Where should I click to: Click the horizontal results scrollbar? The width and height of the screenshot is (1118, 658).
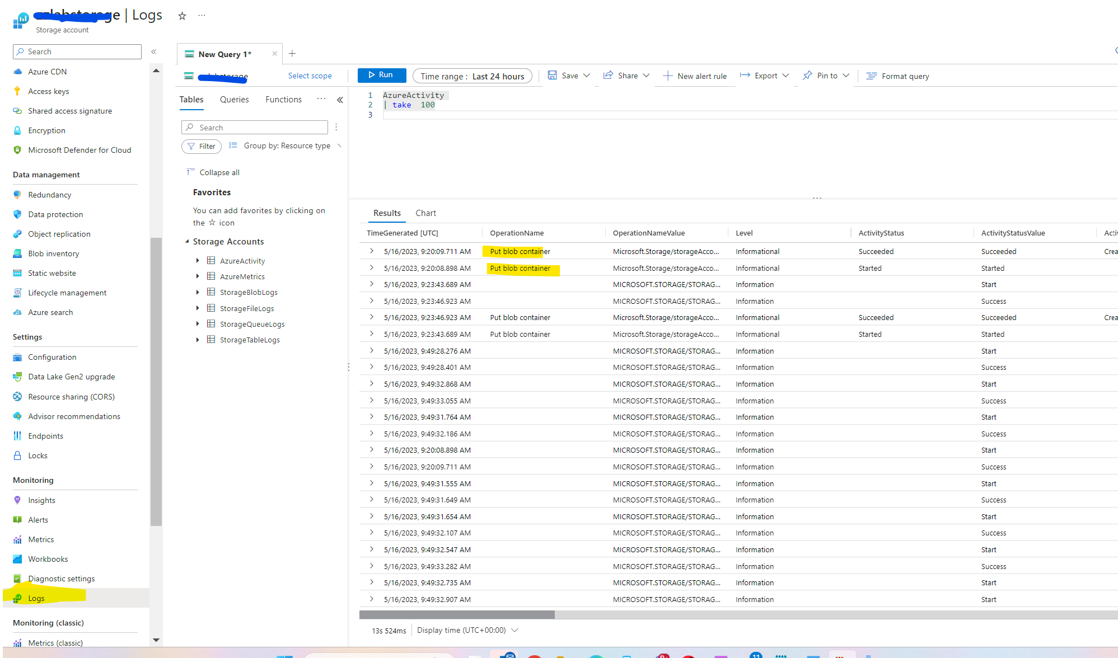[457, 615]
